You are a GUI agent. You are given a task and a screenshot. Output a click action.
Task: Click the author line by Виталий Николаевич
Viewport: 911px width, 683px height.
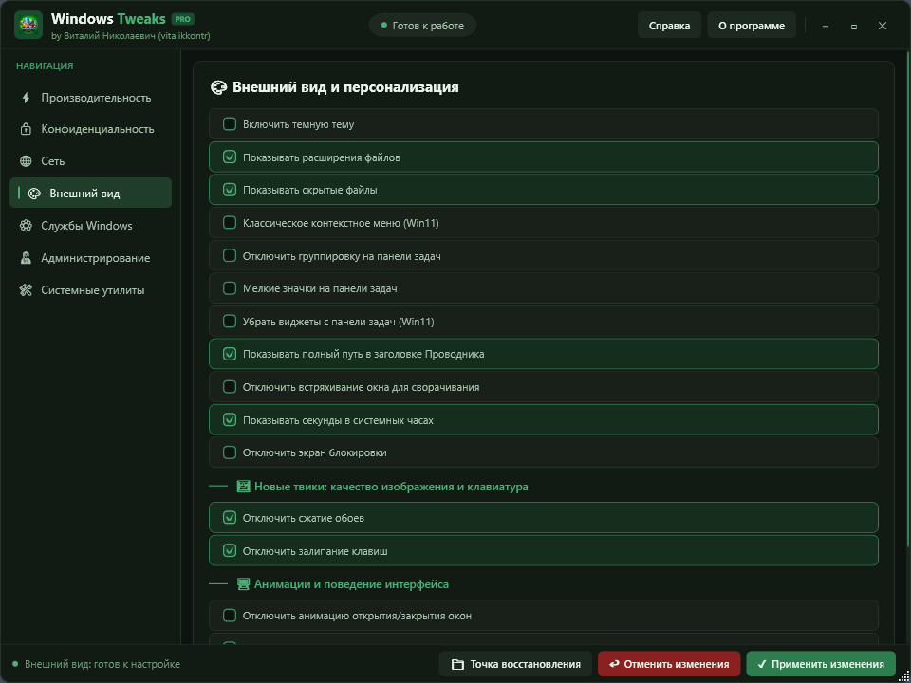click(131, 36)
